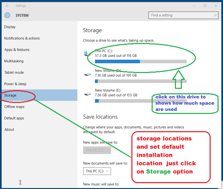223x189 pixels.
Task: Click the Find a setting search box
Action: [184, 15]
